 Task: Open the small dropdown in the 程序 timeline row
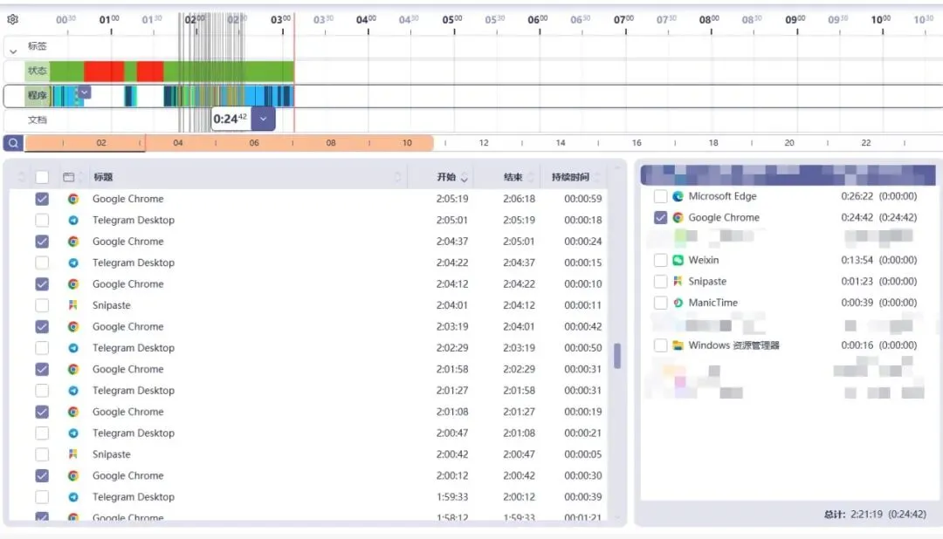84,92
